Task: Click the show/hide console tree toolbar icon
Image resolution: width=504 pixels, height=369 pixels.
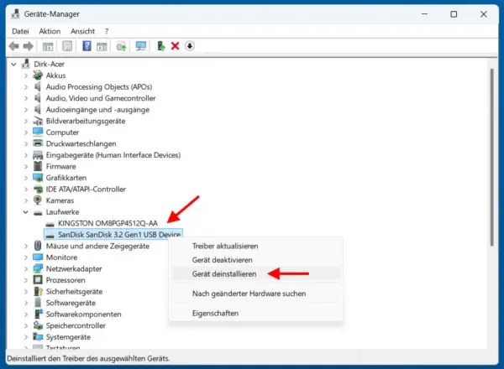Action: coord(48,46)
